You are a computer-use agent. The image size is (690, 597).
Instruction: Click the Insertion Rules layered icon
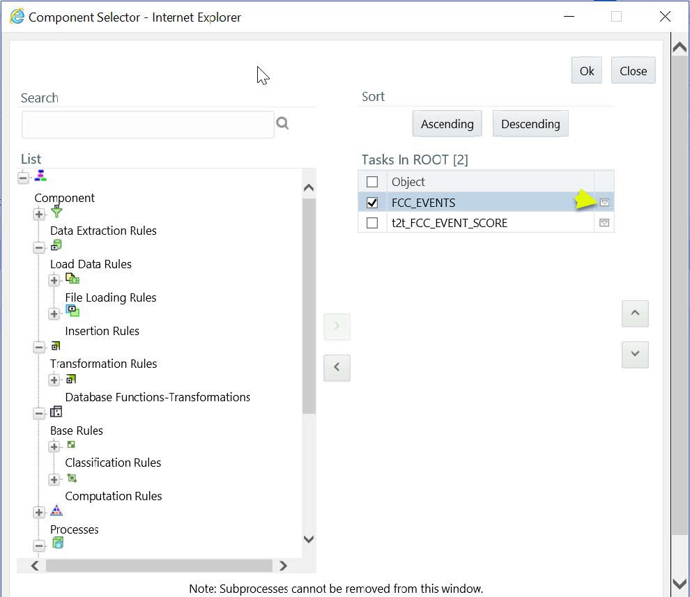tap(72, 313)
